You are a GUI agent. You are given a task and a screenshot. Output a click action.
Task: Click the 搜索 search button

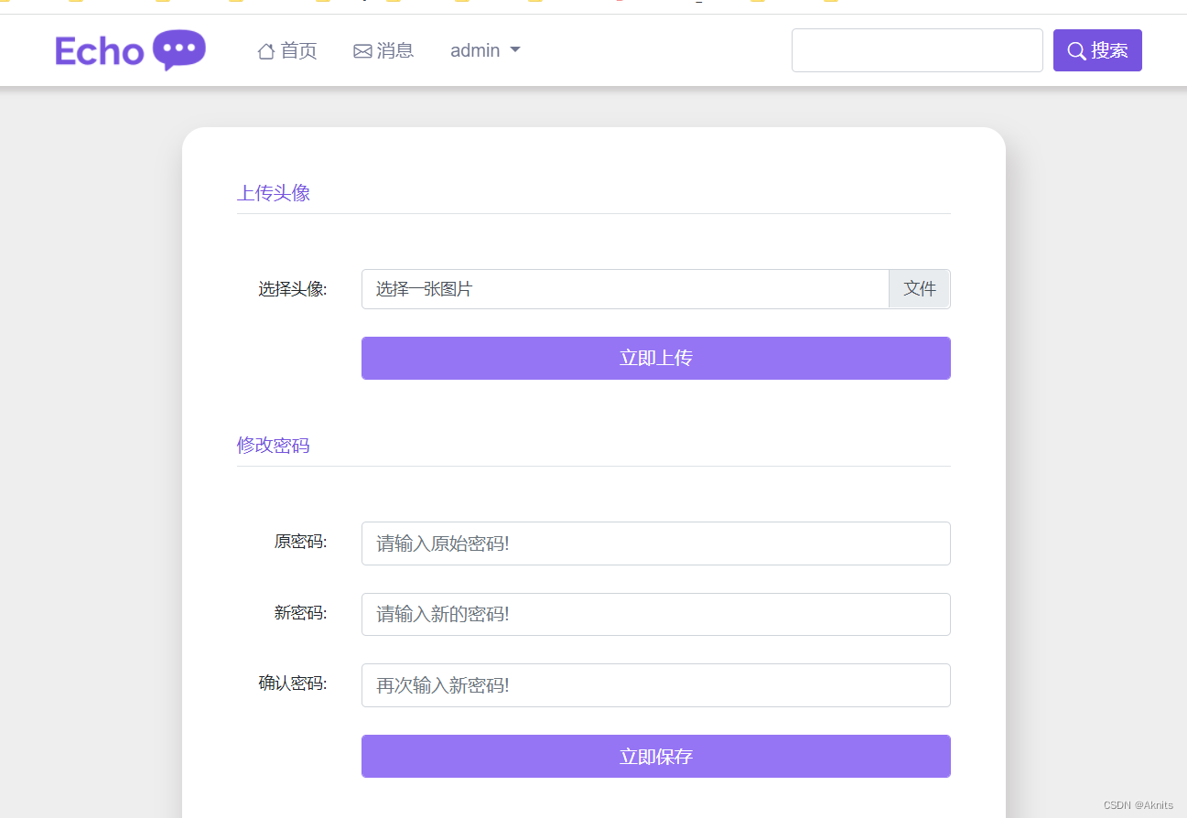pyautogui.click(x=1097, y=50)
